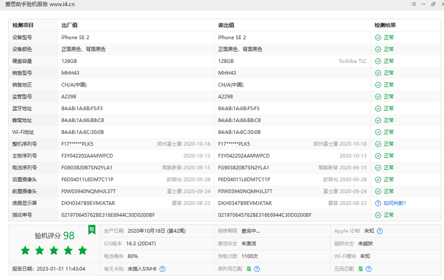This screenshot has height=280, width=444.
Task: Click the help icon beside 序列号匹配
Action: point(257,269)
